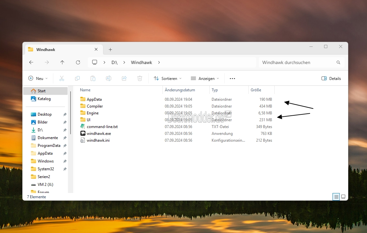Select the Engine folder
The width and height of the screenshot is (367, 233).
[92, 113]
